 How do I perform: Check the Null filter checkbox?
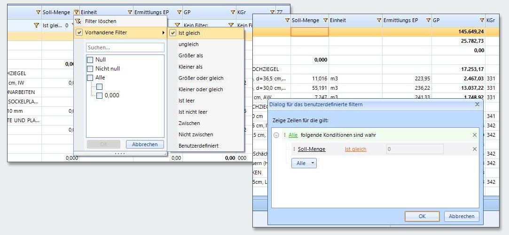(90, 60)
